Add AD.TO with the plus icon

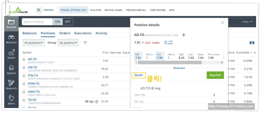click(184, 35)
